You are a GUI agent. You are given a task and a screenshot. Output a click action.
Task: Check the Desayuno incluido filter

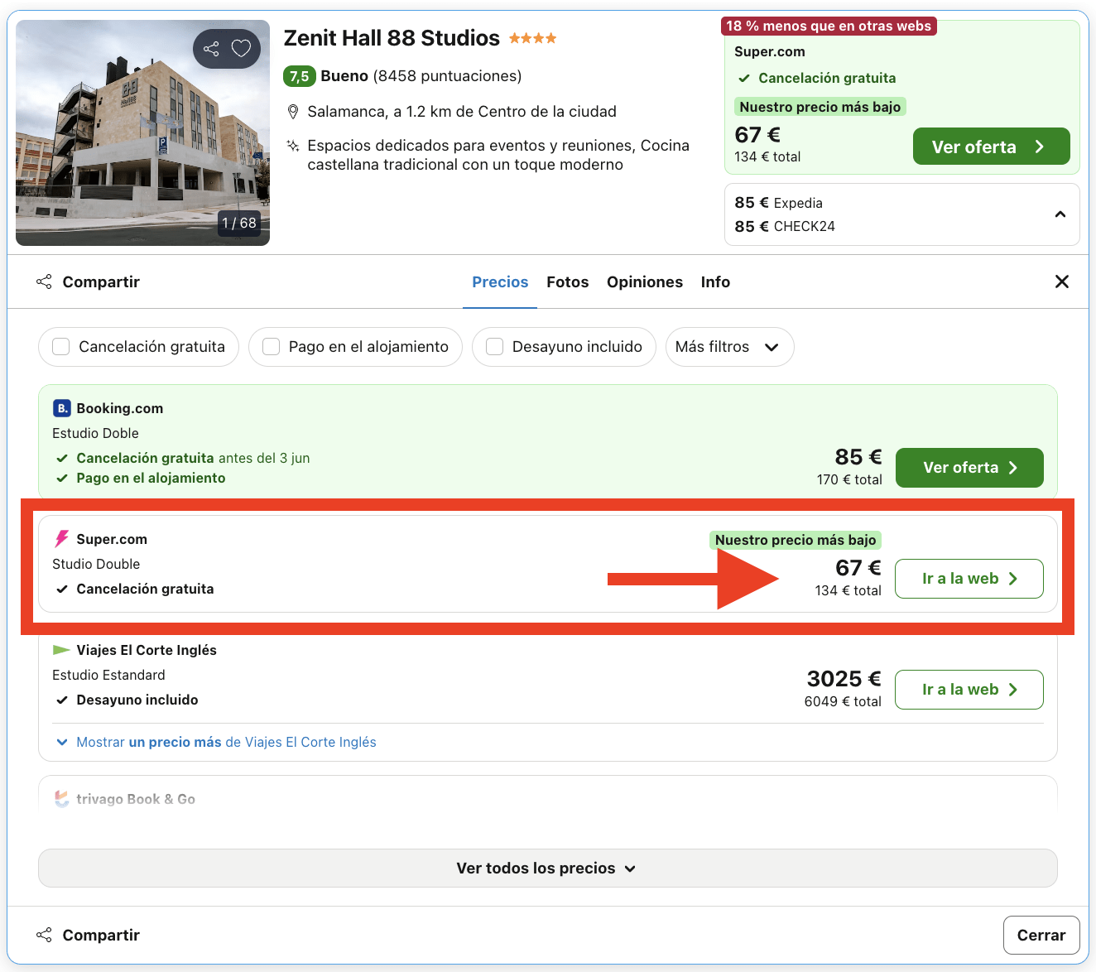point(495,347)
